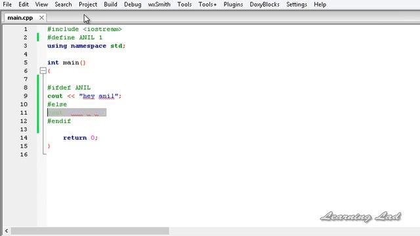Click the 'return 0;' statement
The height and width of the screenshot is (236, 420).
[81, 138]
